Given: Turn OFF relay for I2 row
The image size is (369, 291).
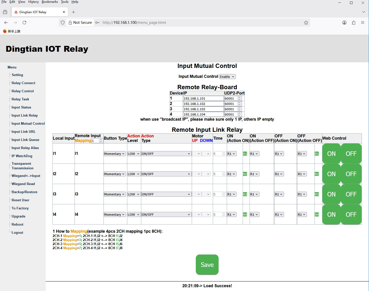Looking at the screenshot, I should click(x=351, y=174).
